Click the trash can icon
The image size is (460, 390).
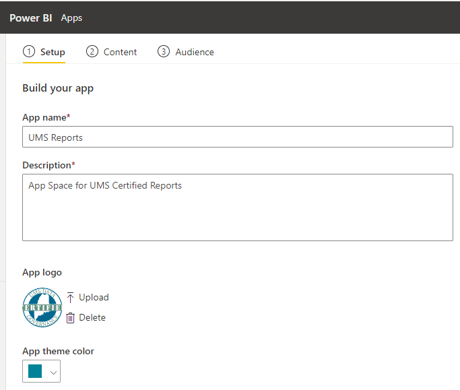pyautogui.click(x=71, y=318)
